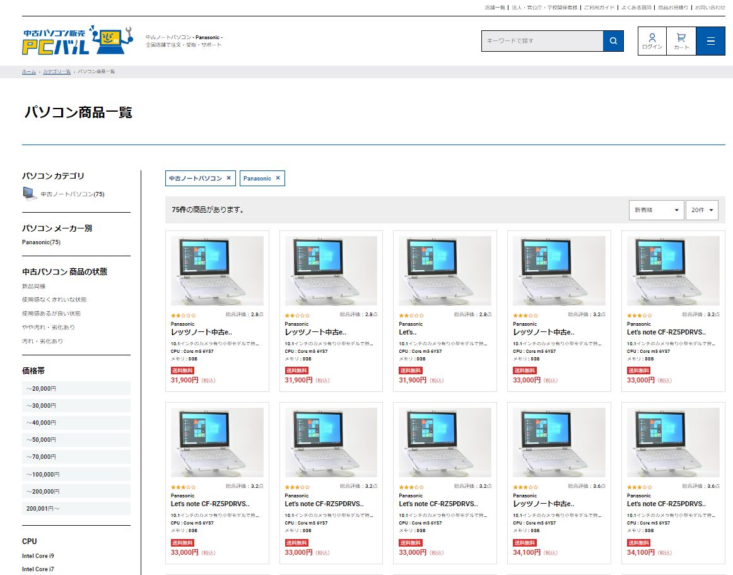Click the blue search magnifier icon

point(613,40)
